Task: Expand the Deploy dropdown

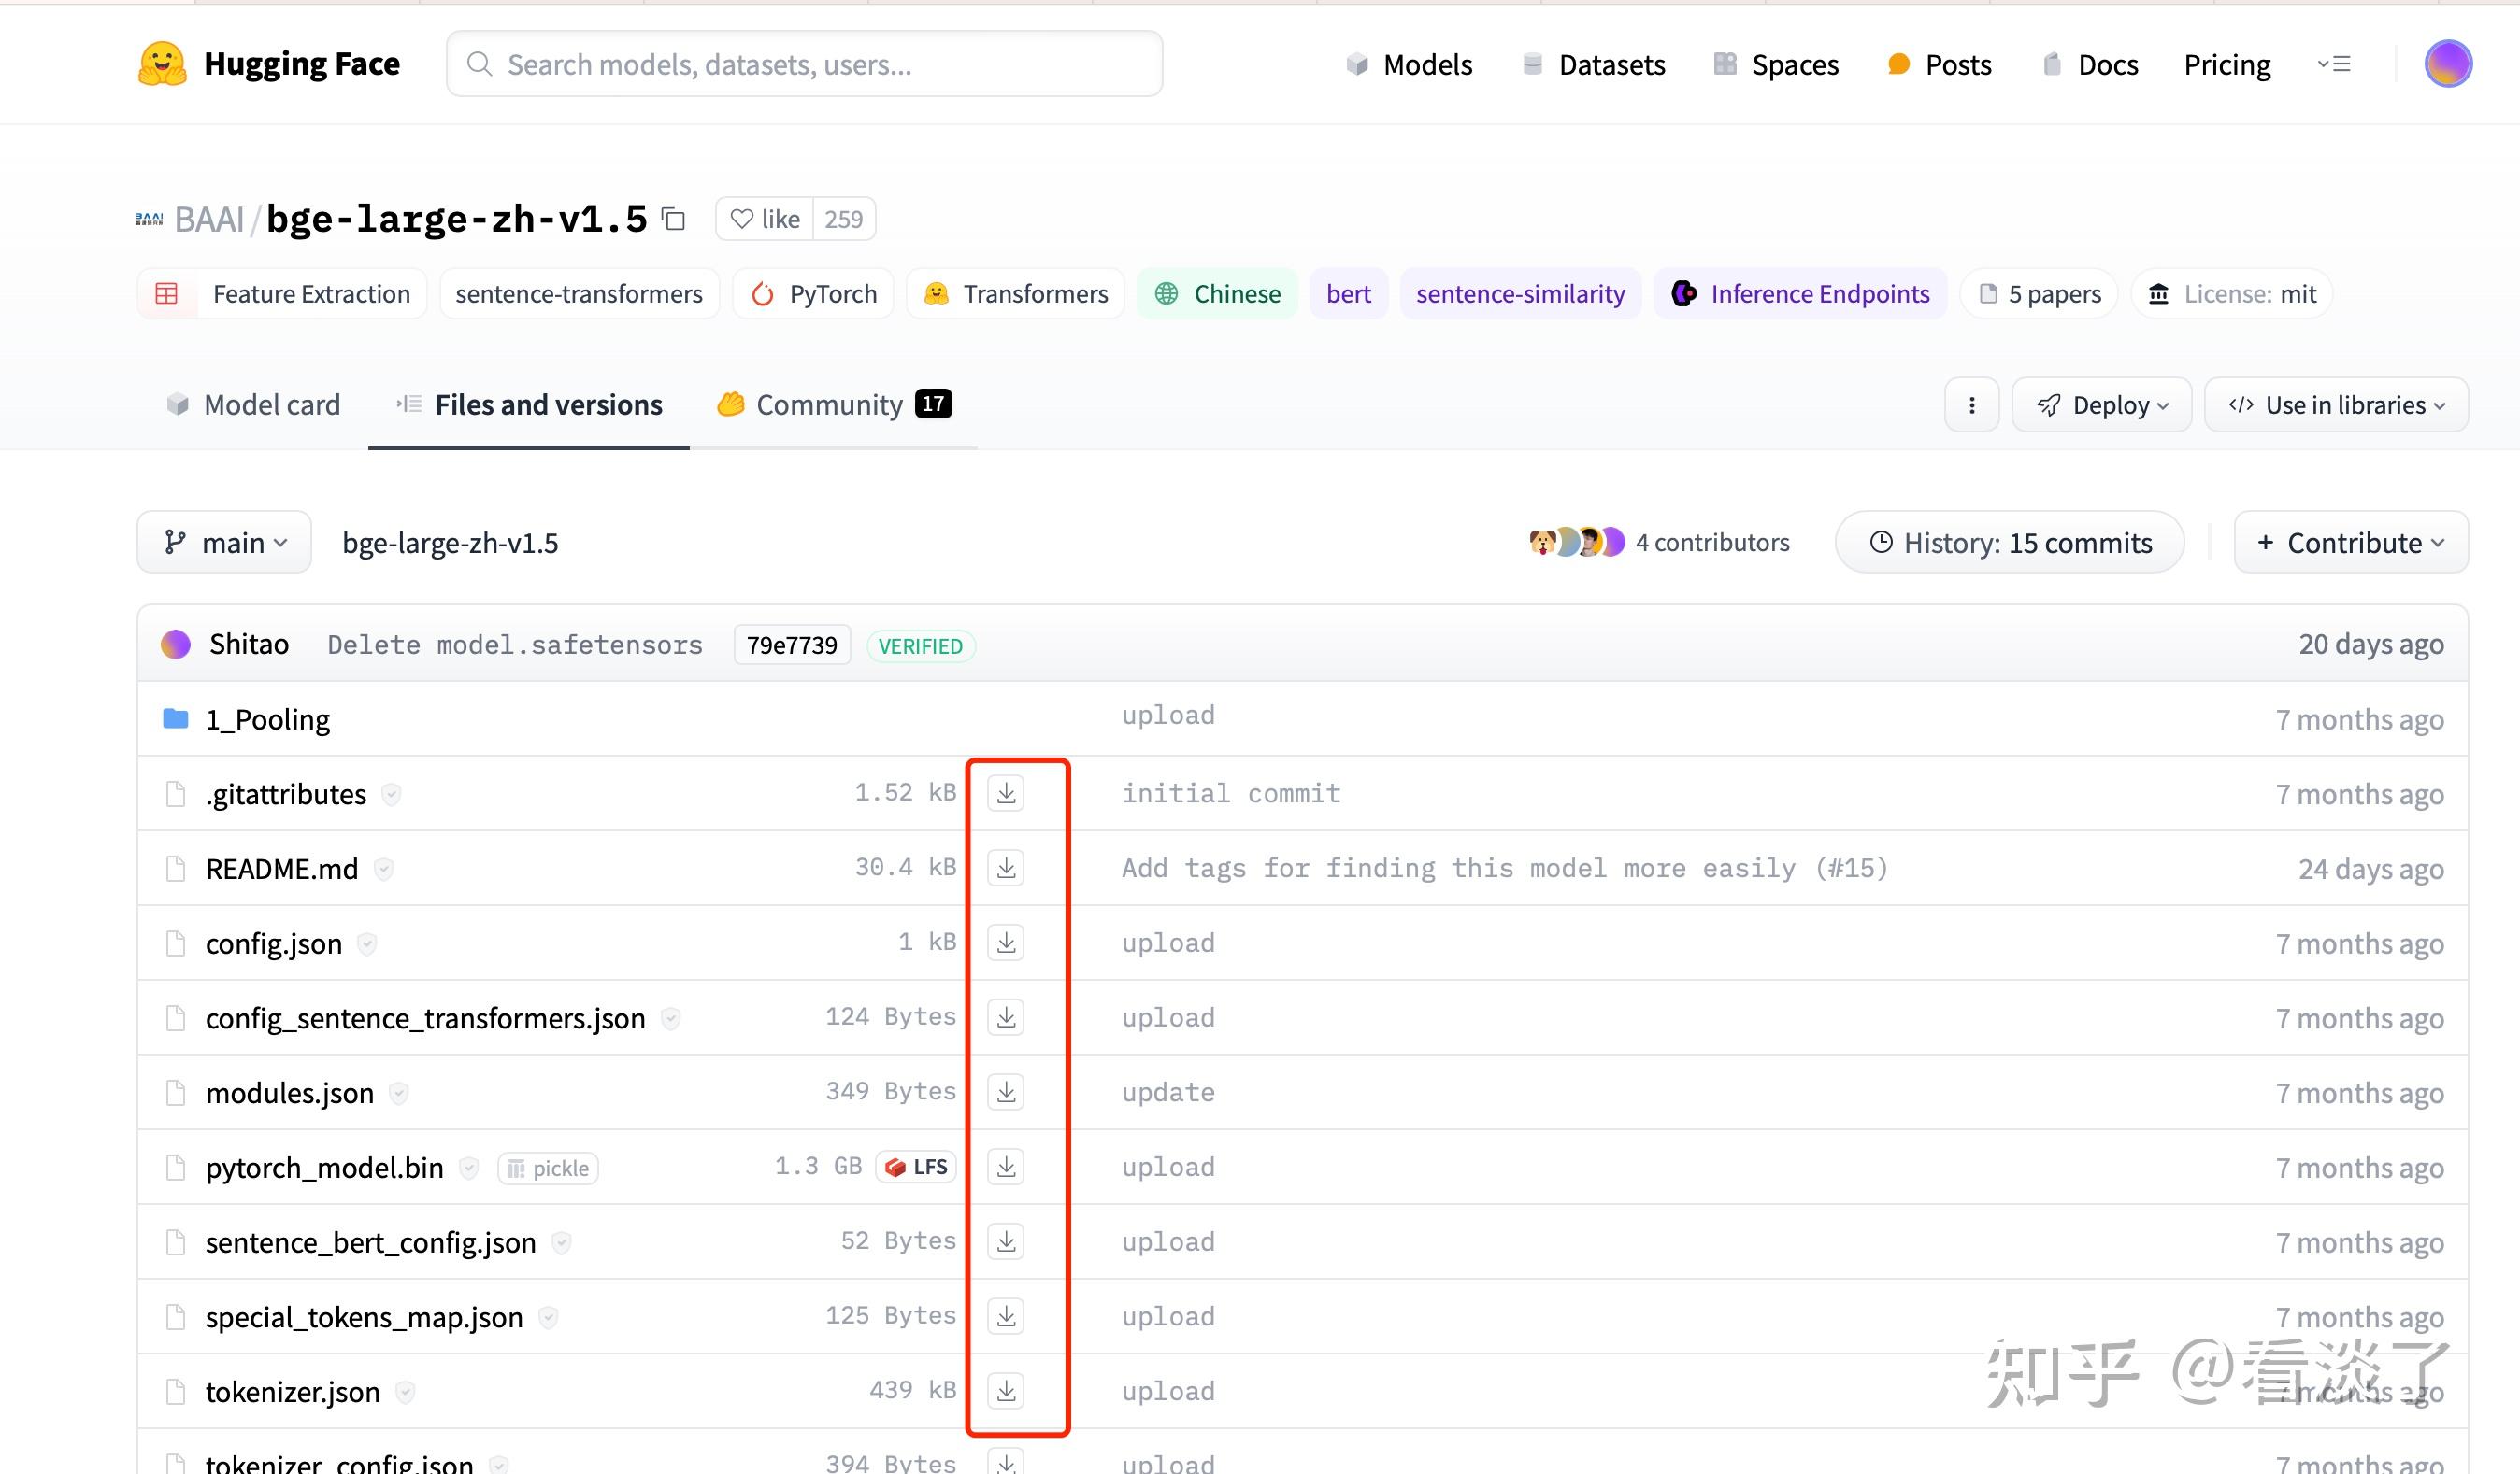Action: [x=2102, y=404]
